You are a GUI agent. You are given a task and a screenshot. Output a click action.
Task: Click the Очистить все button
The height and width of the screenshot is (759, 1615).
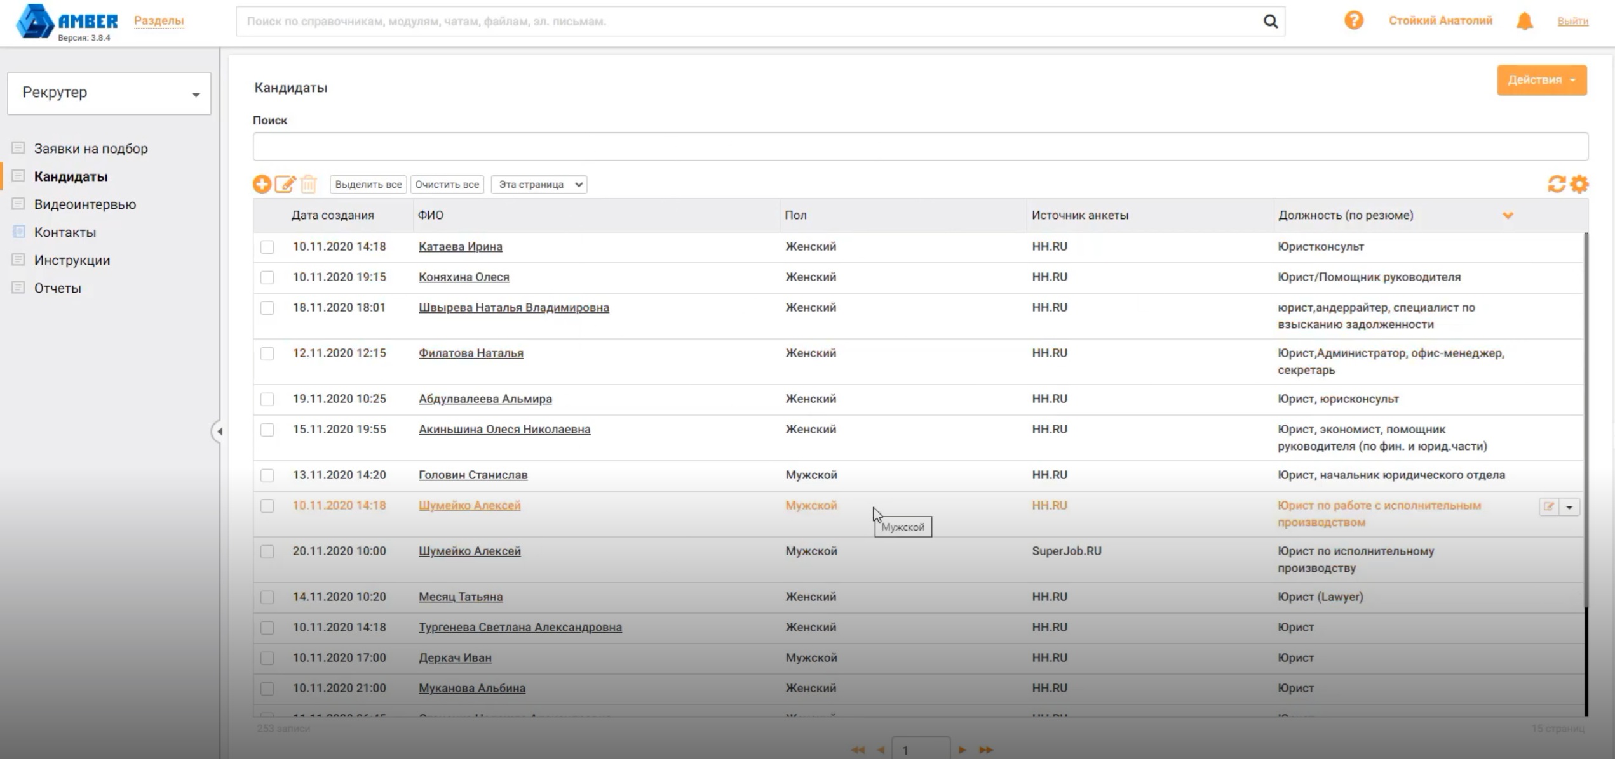[447, 184]
